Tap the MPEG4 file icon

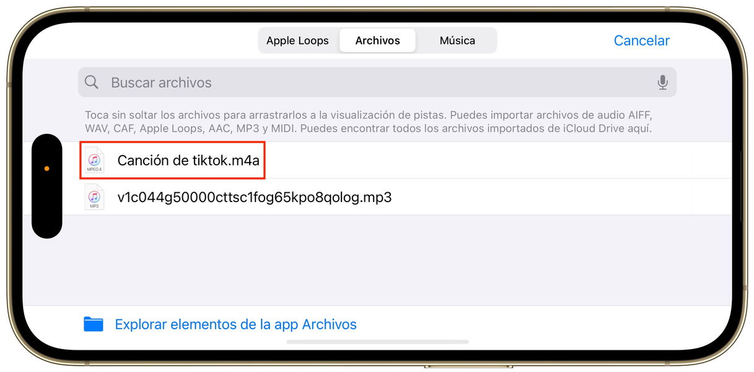point(94,161)
